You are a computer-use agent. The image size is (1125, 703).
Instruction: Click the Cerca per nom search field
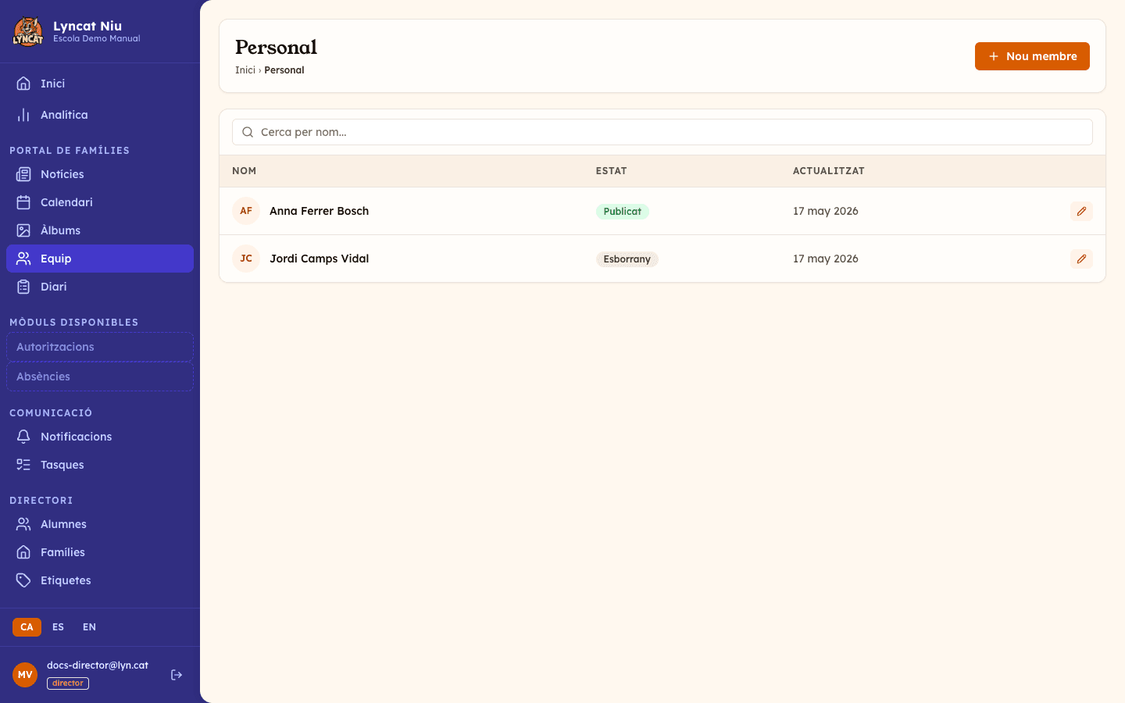coord(662,132)
